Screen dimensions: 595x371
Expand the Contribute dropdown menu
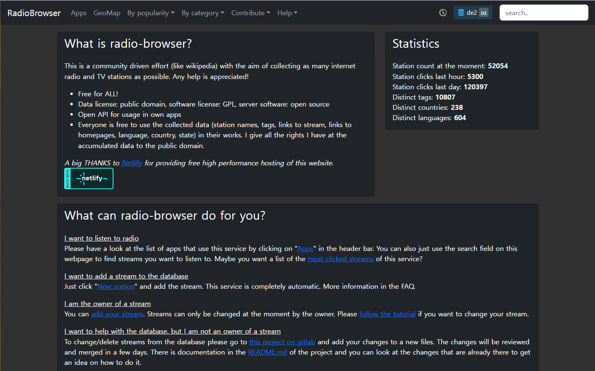[x=251, y=13]
